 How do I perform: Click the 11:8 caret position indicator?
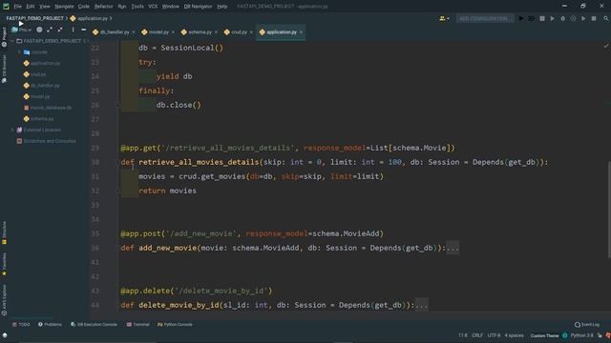click(x=462, y=335)
